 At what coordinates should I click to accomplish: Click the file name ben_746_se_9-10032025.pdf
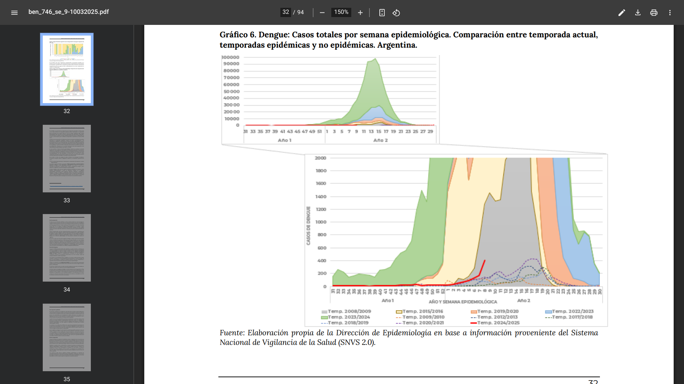click(x=68, y=12)
